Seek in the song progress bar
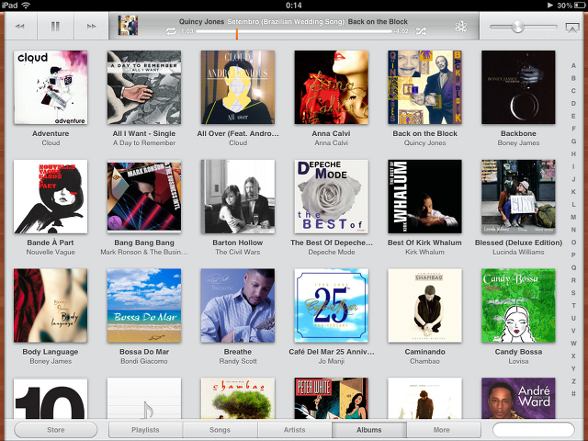This screenshot has height=441, width=588. point(294,31)
